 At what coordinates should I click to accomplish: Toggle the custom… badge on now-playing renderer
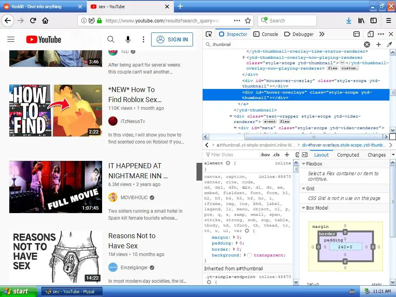coord(349,68)
